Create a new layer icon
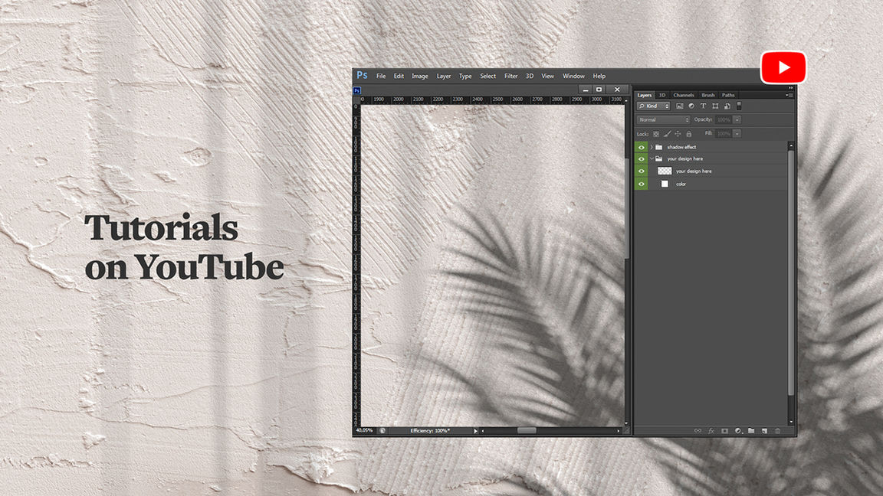883x496 pixels. click(x=765, y=431)
